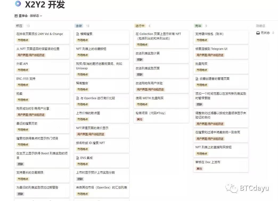278x201 pixels.
Task: Click 用户界面/用户体验改进 tag on 改进购物车用户体验
Action: coord(150,90)
